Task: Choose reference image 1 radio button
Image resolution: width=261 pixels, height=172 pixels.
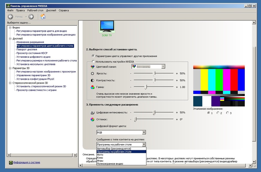Action: pyautogui.click(x=209, y=113)
